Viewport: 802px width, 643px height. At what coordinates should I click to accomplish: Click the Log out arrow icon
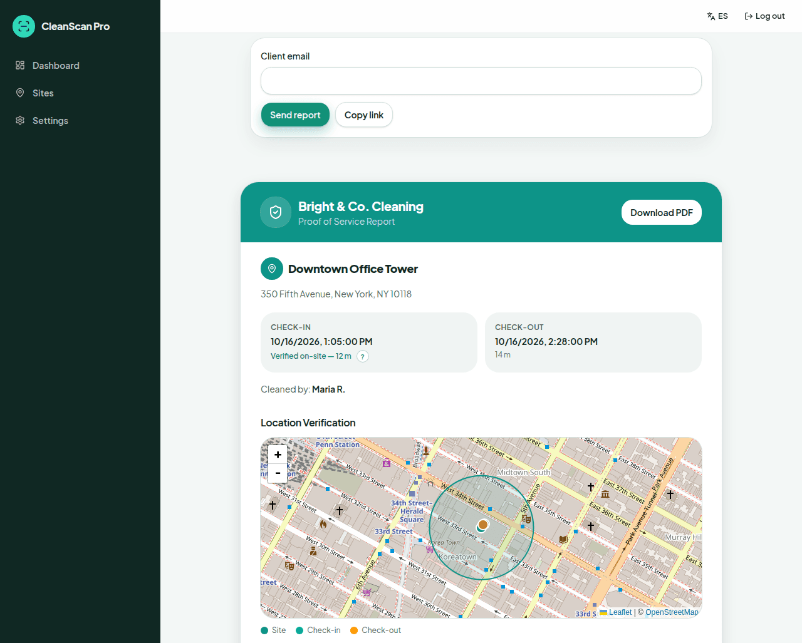coord(748,16)
